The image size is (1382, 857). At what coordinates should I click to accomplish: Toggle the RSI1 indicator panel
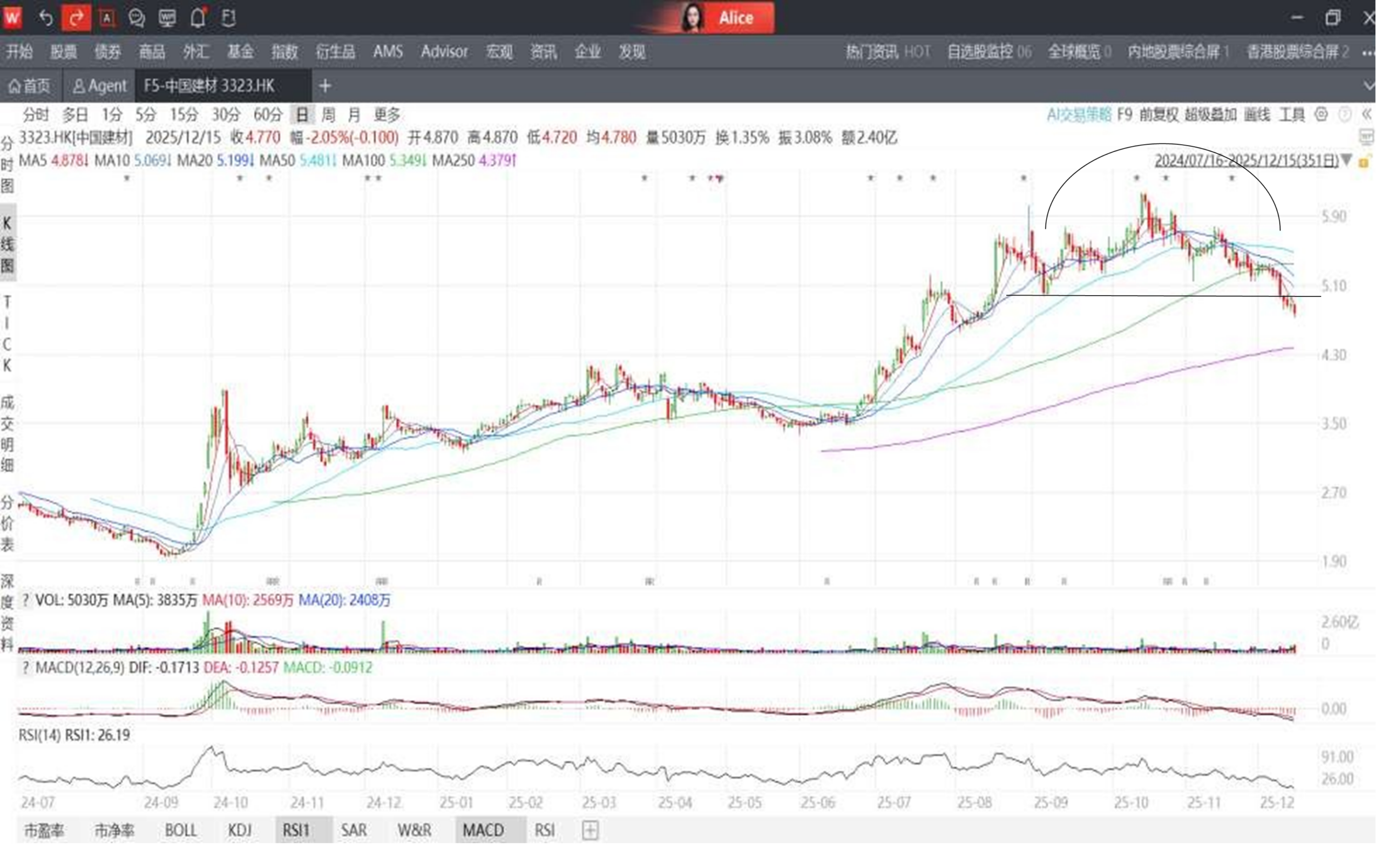click(296, 831)
